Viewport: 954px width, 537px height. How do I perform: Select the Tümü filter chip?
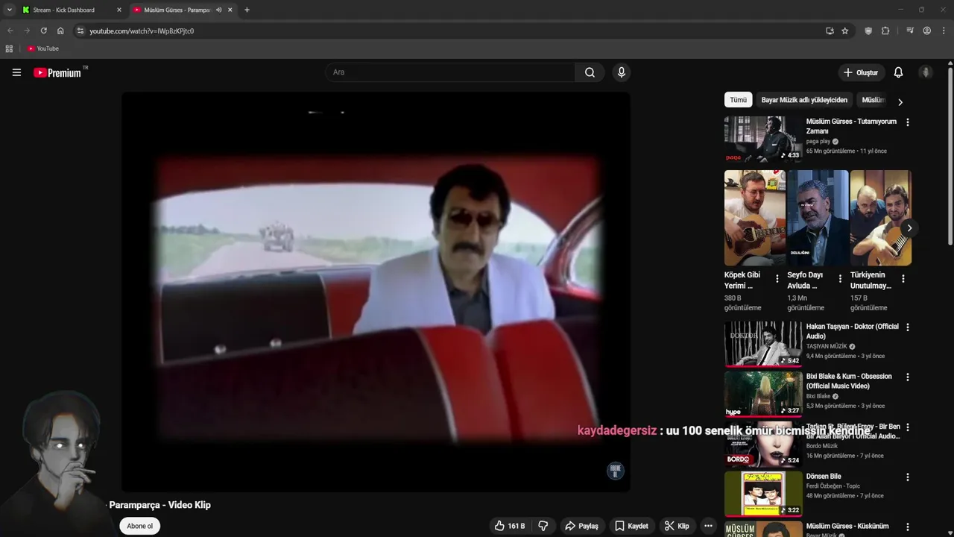pyautogui.click(x=738, y=100)
